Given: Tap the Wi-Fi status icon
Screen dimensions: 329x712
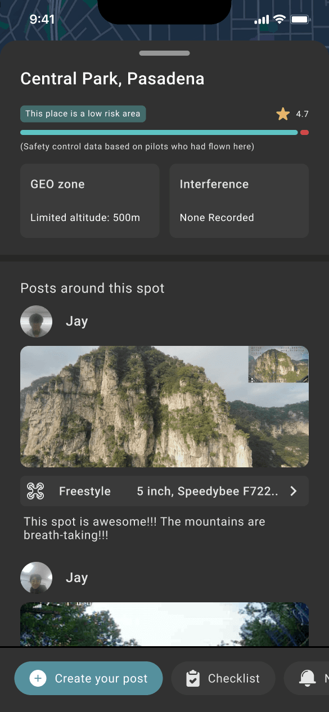Looking at the screenshot, I should 280,20.
